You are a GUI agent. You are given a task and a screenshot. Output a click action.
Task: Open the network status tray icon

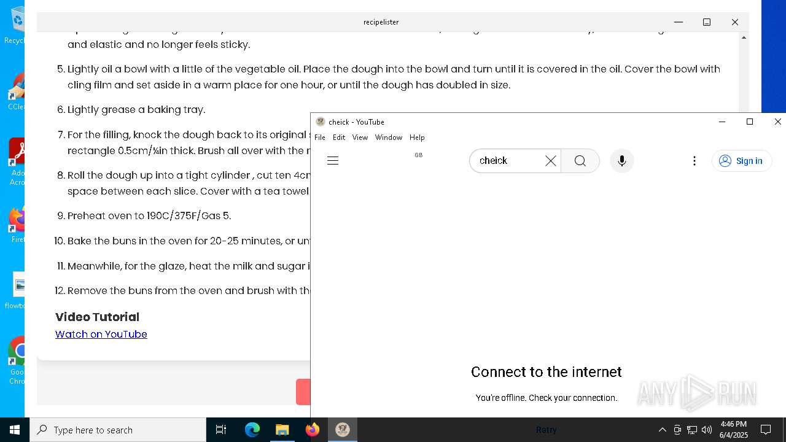692,430
